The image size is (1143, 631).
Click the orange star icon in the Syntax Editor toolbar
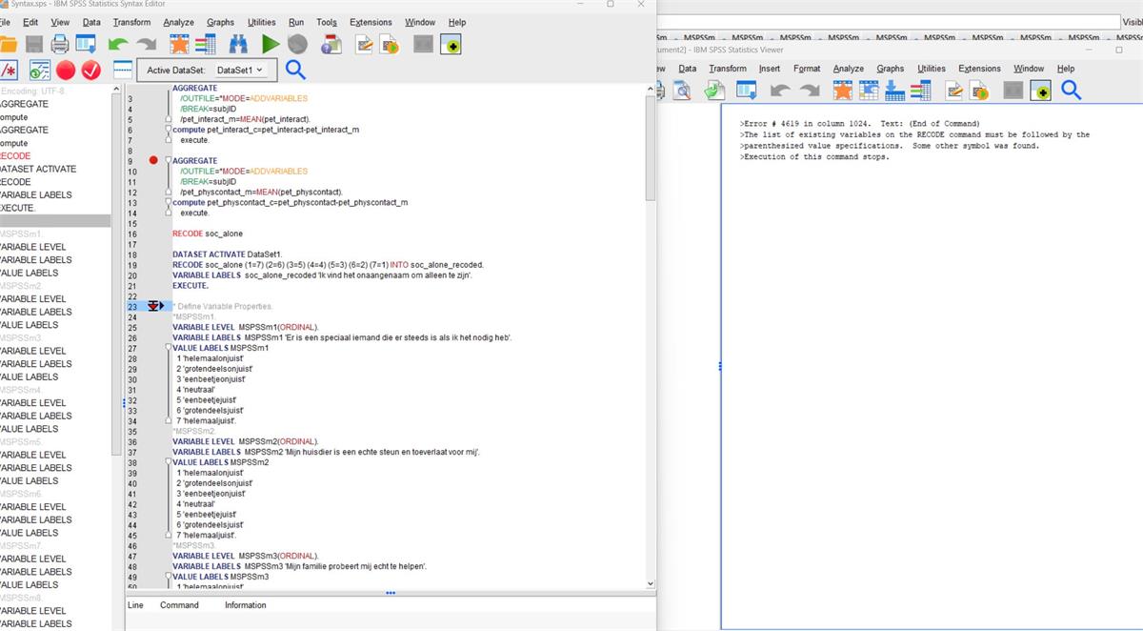coord(179,44)
